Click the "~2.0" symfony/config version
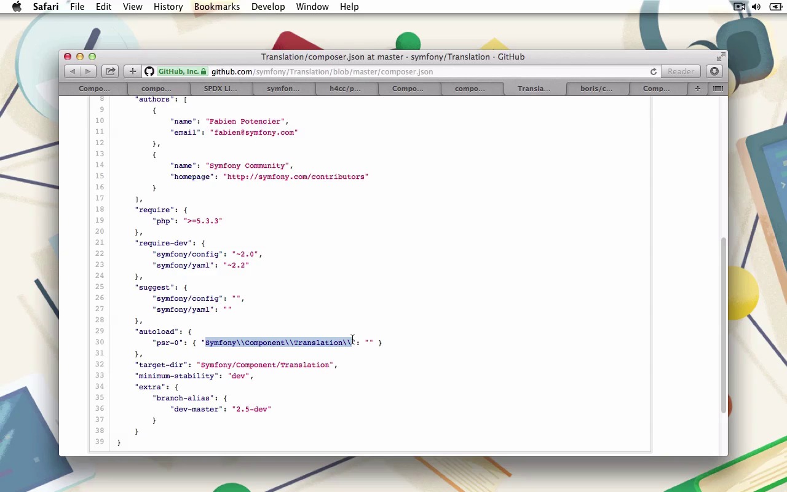Viewport: 787px width, 492px height. coord(245,254)
